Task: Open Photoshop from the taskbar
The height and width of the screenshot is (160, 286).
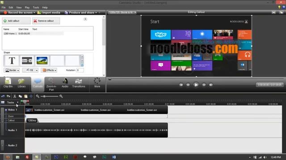Action: click(x=56, y=157)
